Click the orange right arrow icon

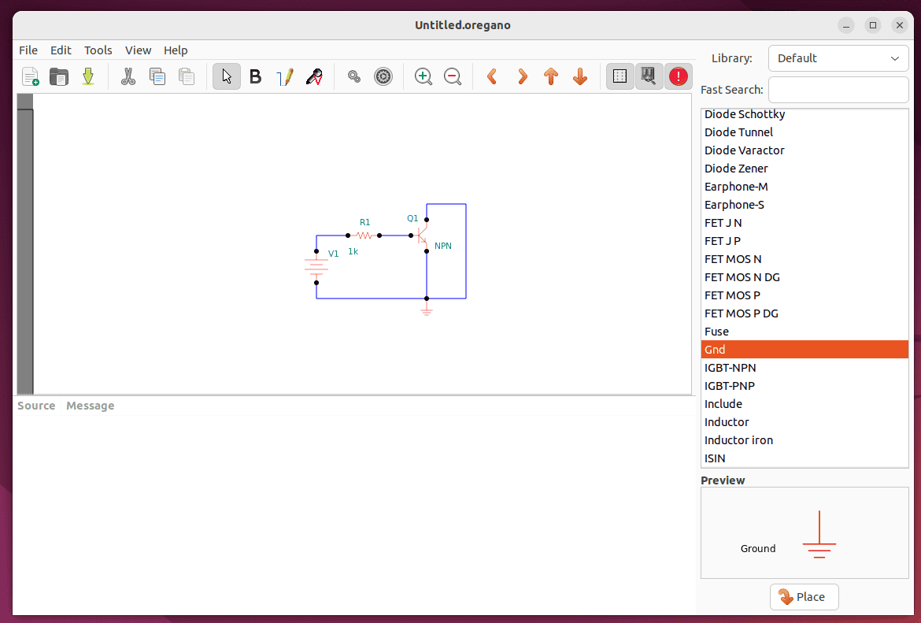click(522, 76)
